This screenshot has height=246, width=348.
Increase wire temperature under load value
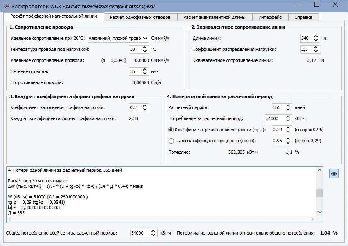[145, 47]
